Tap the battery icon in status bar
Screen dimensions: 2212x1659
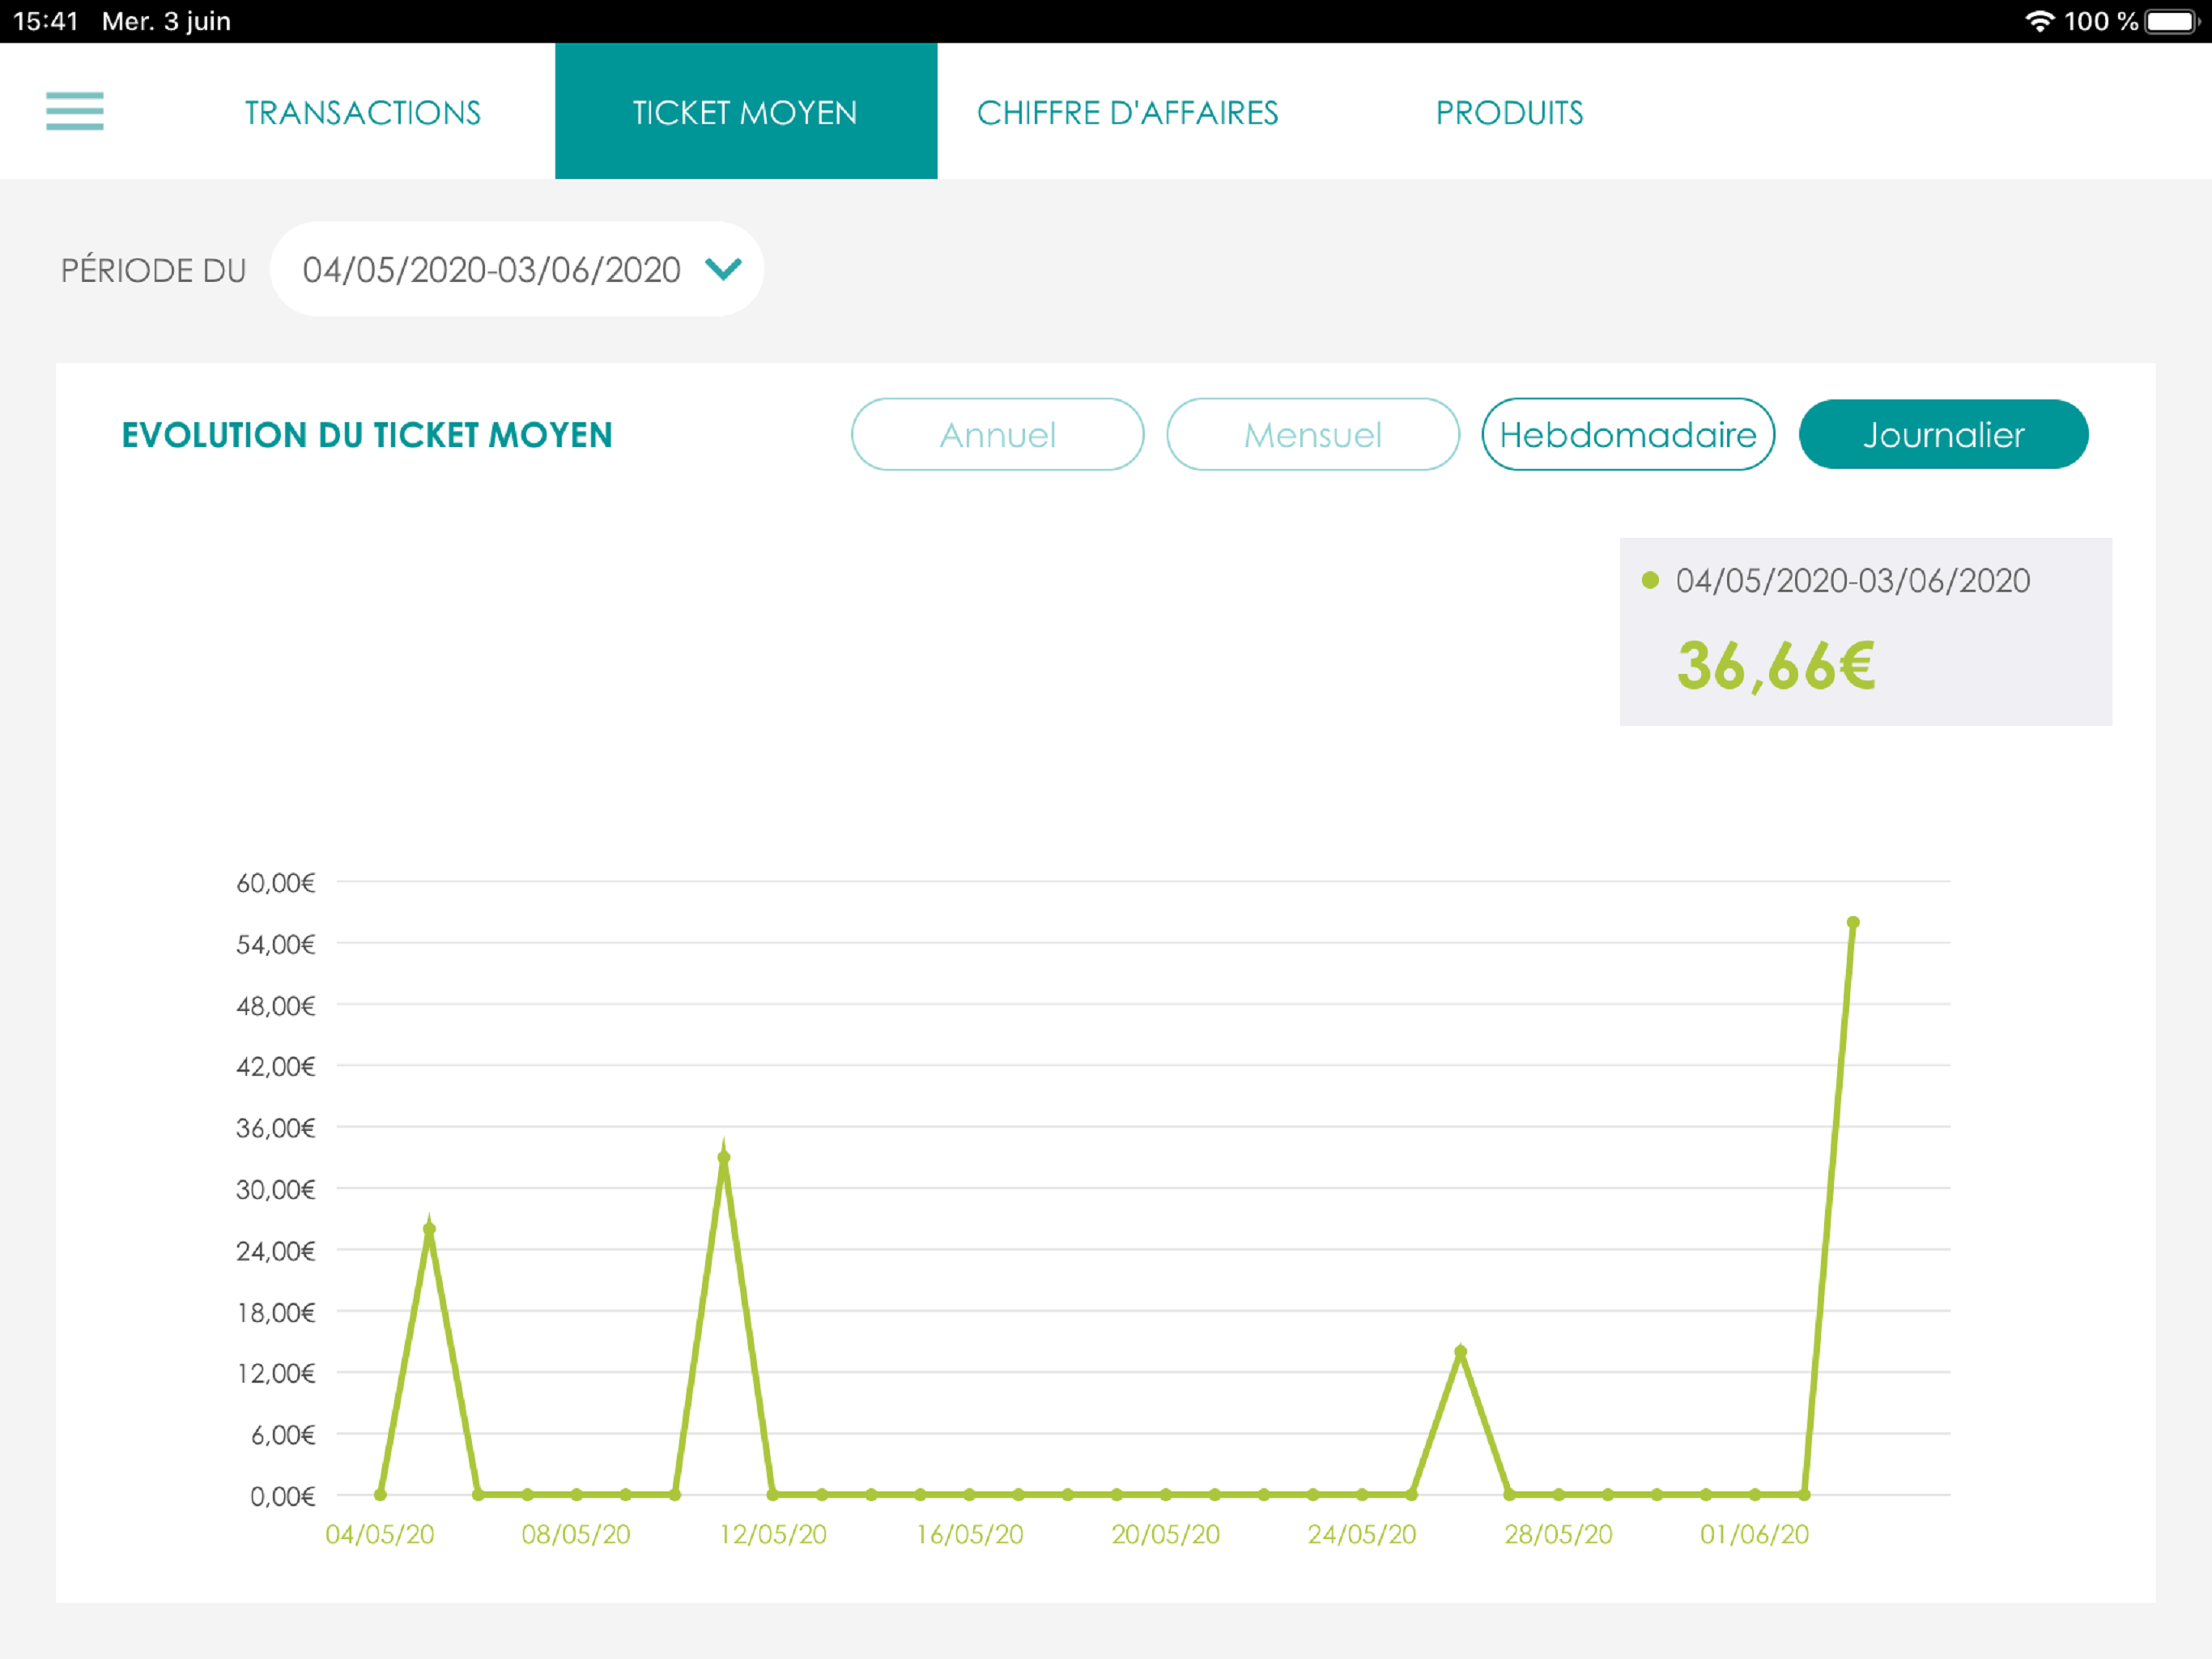(2173, 21)
